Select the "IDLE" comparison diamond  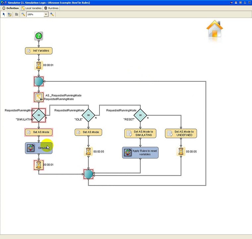88,115
